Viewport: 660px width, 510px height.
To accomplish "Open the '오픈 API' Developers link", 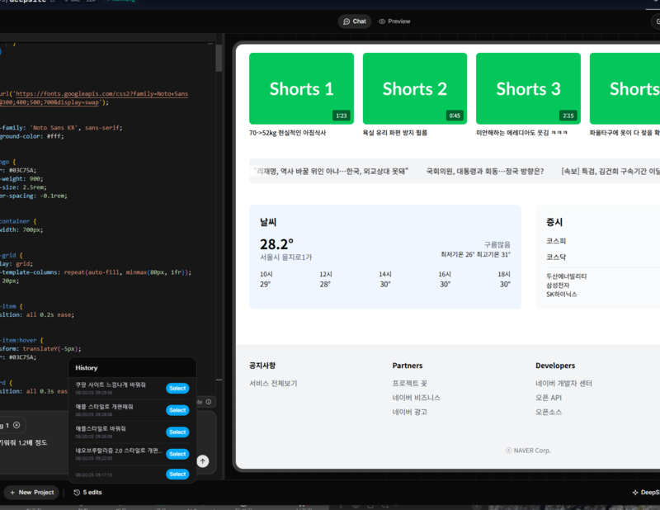I will click(x=549, y=398).
